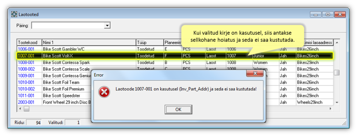This screenshot has height=136, width=357.
Task: Sort by Nimi 1 column header
Action: (89, 42)
